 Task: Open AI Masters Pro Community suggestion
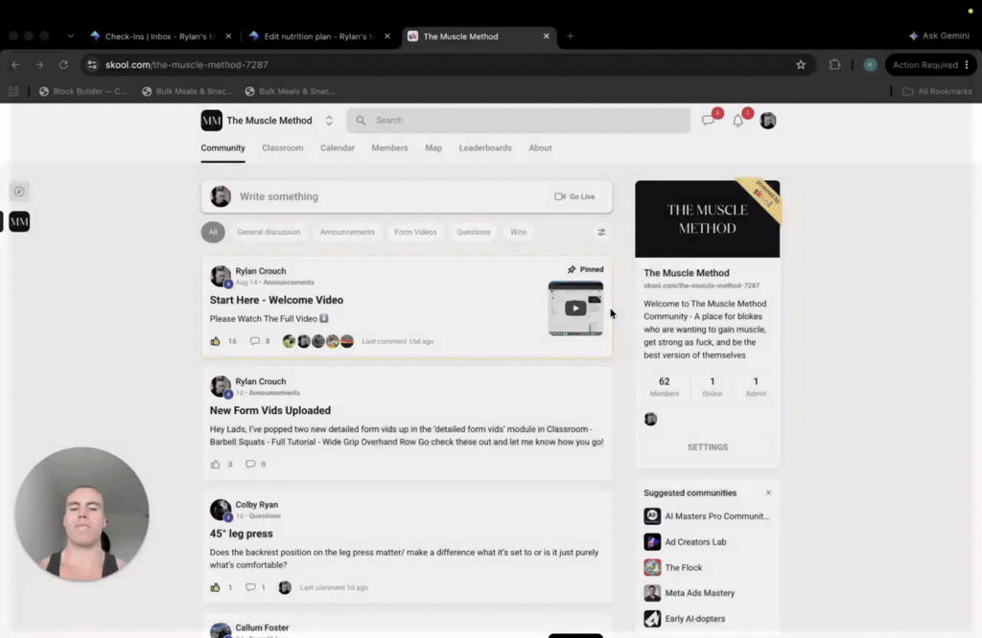pos(708,516)
